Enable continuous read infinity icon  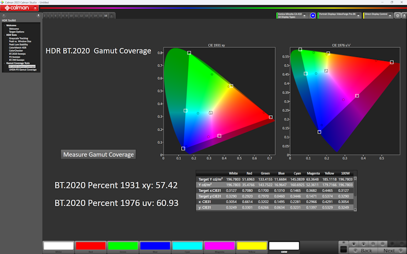click(x=383, y=244)
